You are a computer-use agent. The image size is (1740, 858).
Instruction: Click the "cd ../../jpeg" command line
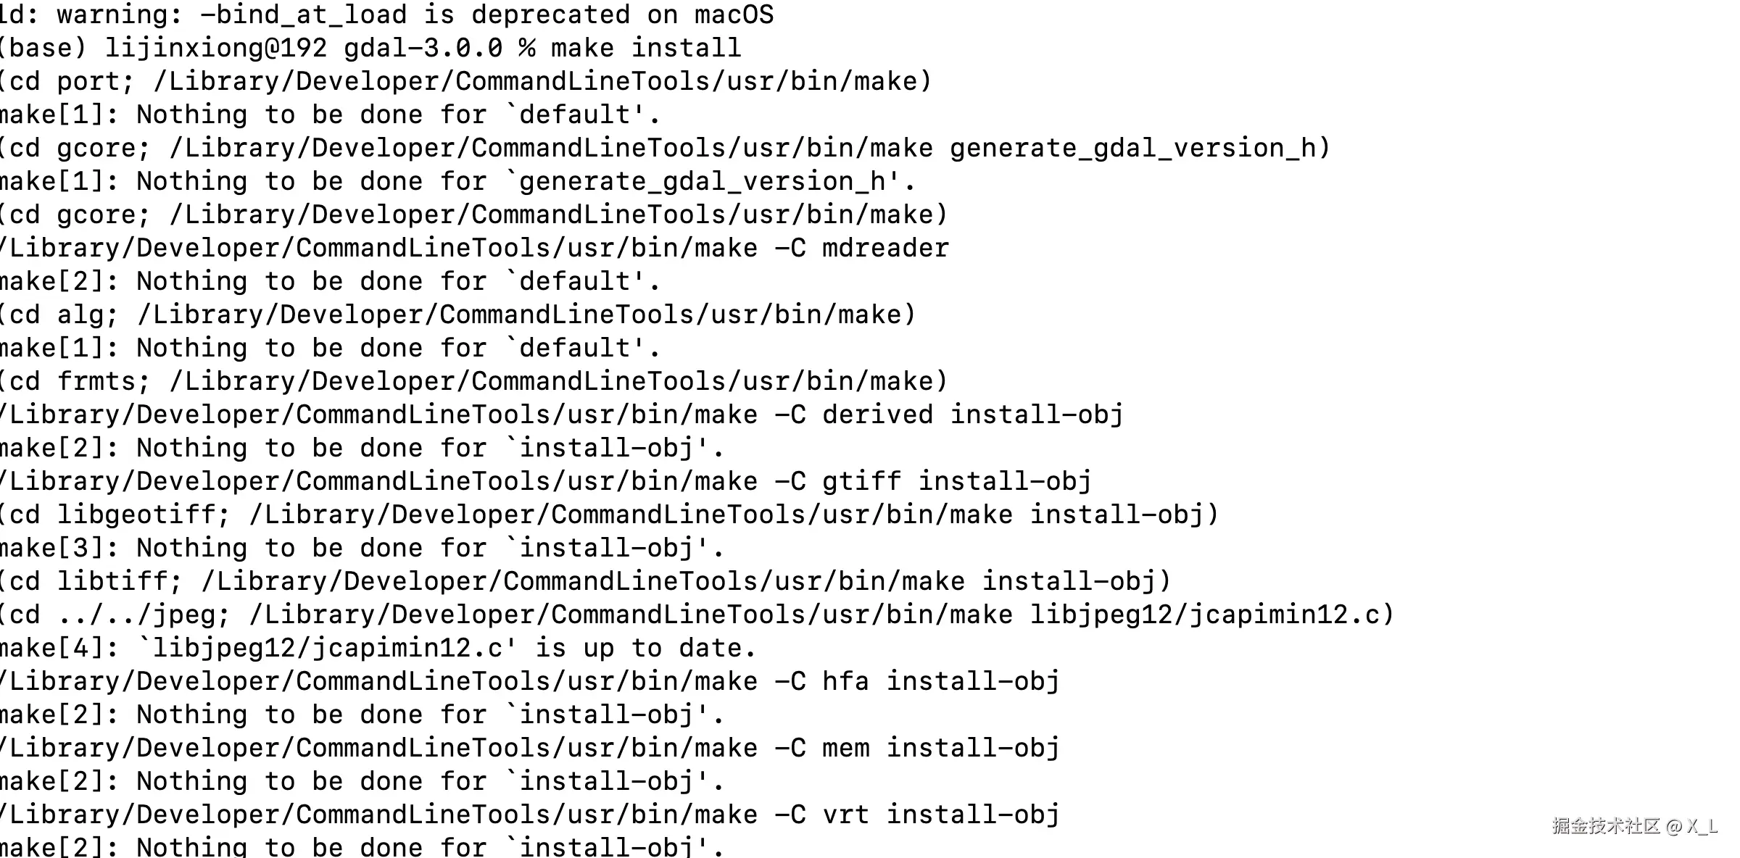[696, 615]
